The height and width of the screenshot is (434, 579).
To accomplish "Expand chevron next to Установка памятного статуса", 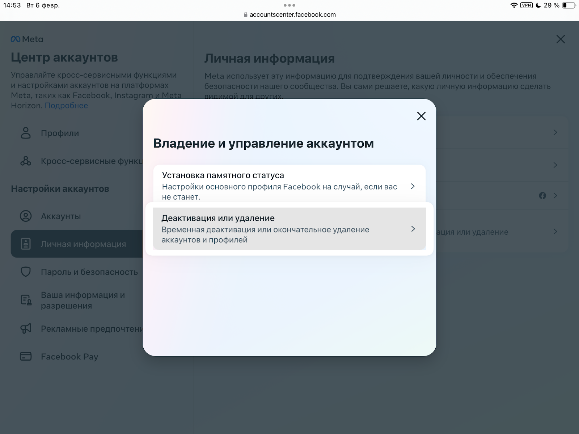I will pyautogui.click(x=413, y=186).
